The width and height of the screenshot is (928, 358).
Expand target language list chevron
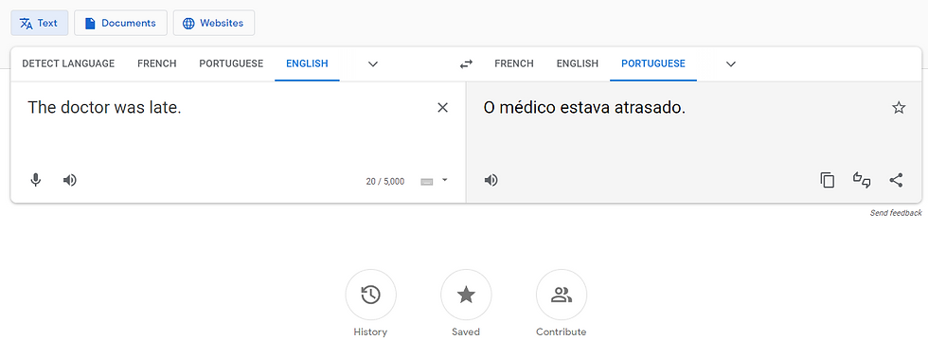pyautogui.click(x=731, y=63)
